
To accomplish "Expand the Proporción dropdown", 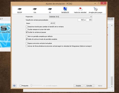I will [x=71, y=17].
